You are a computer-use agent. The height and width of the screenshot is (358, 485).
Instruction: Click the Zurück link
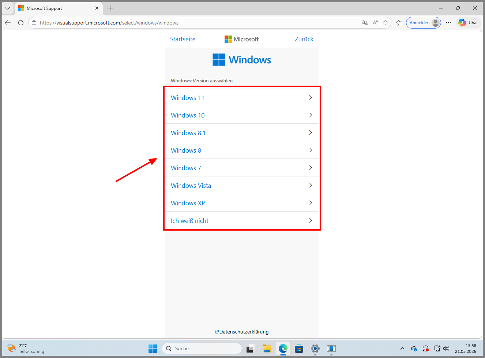304,39
